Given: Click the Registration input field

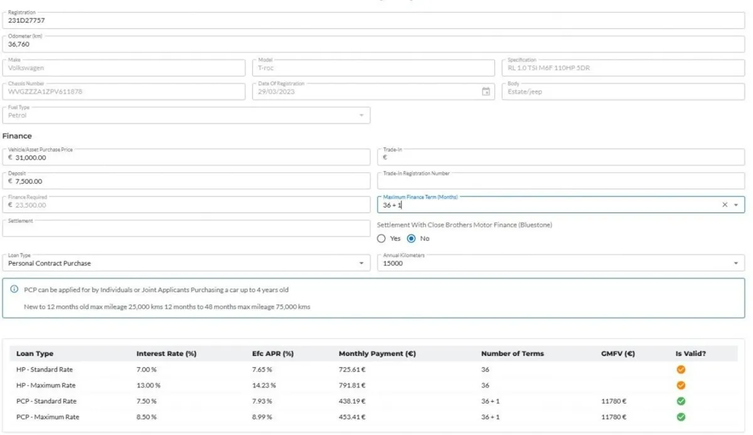Looking at the screenshot, I should [x=373, y=21].
